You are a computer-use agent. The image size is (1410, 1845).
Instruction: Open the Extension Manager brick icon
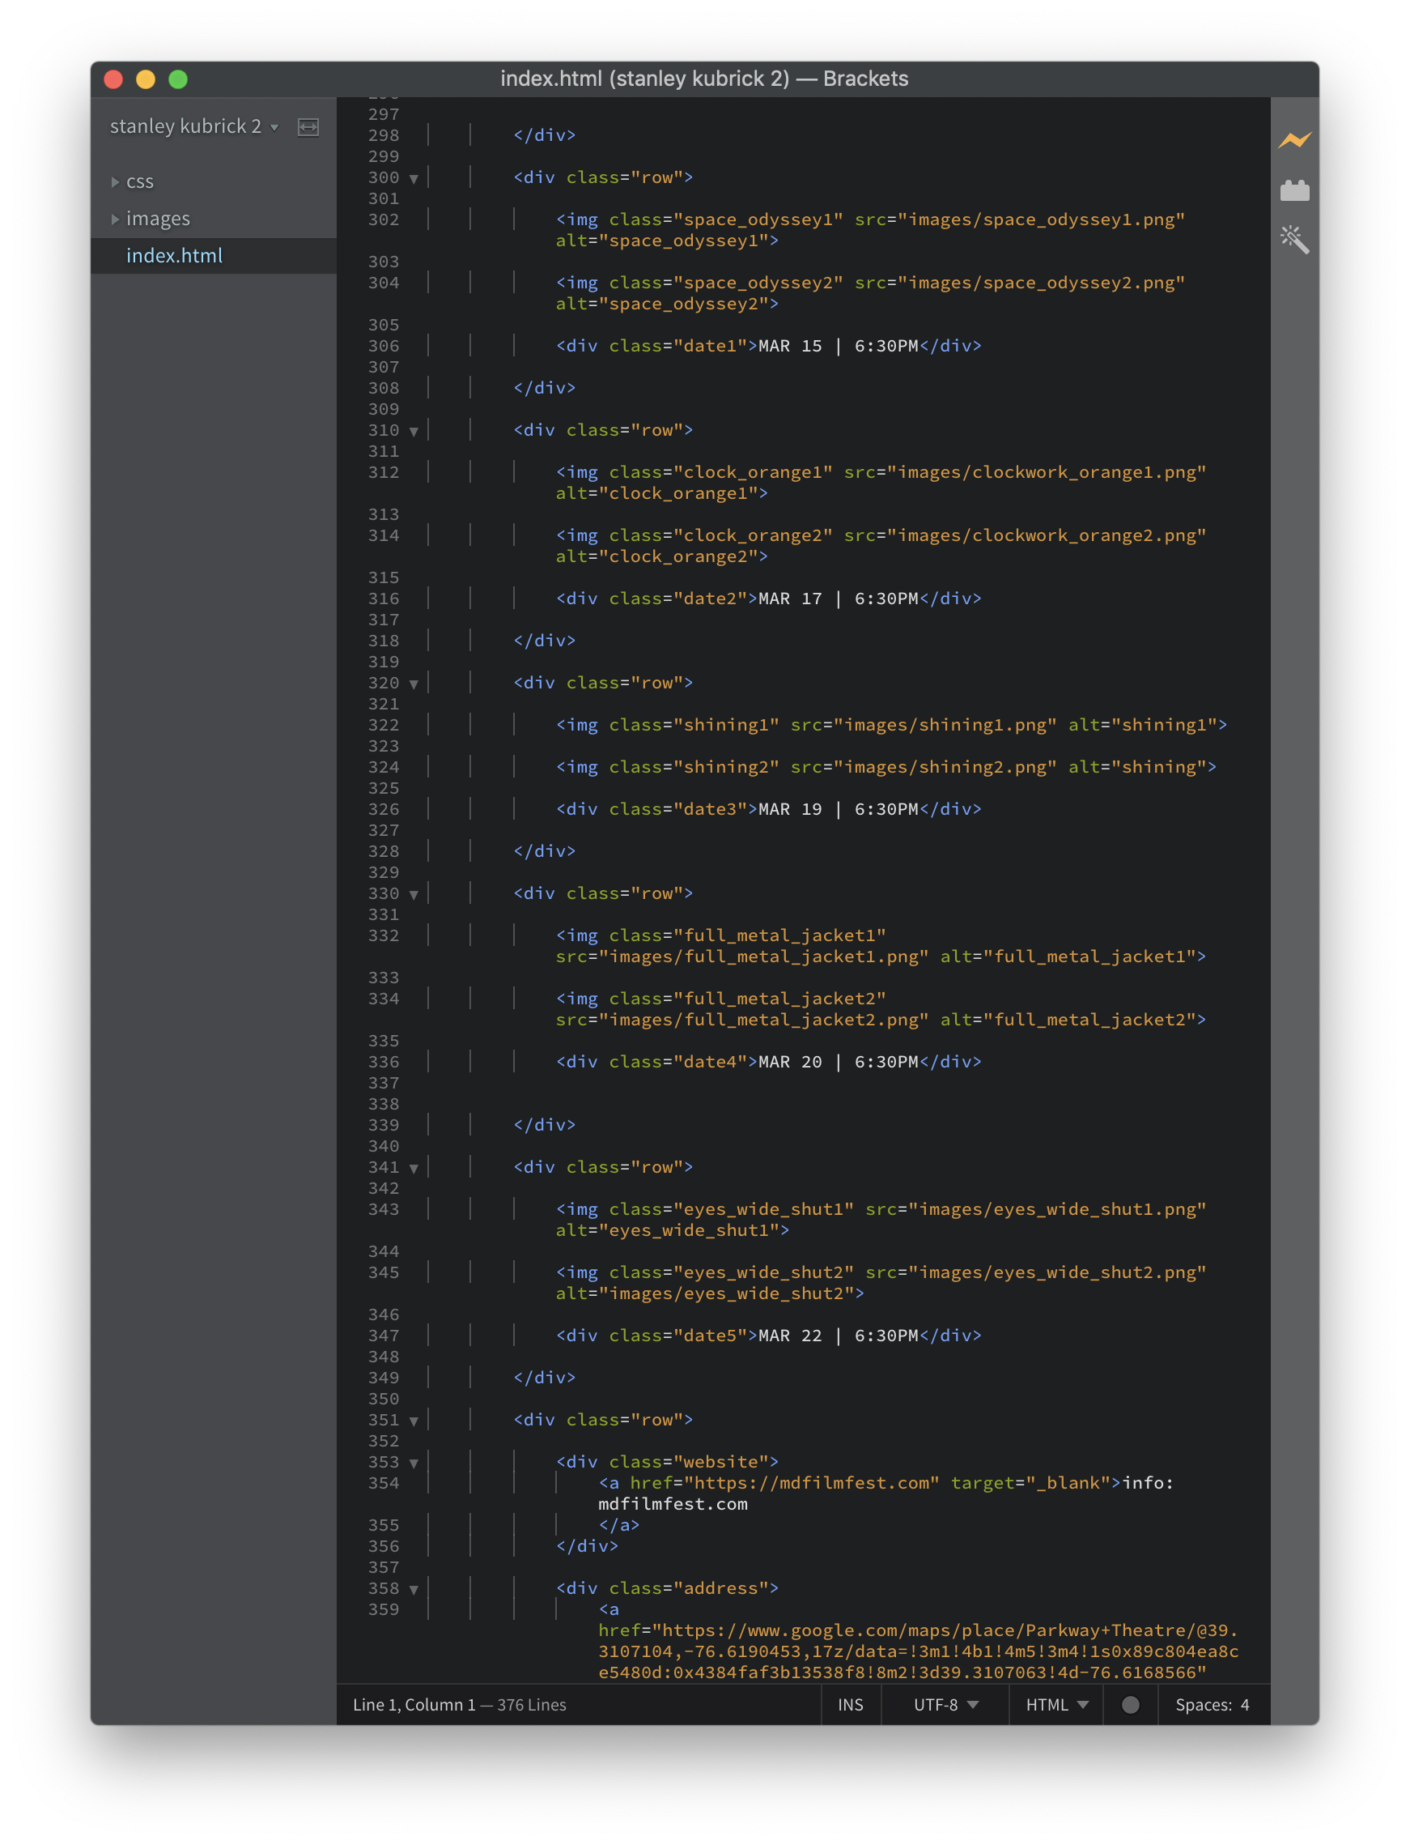coord(1293,190)
